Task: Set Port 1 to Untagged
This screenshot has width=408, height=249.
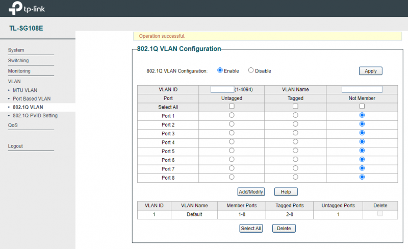Action: (232, 115)
